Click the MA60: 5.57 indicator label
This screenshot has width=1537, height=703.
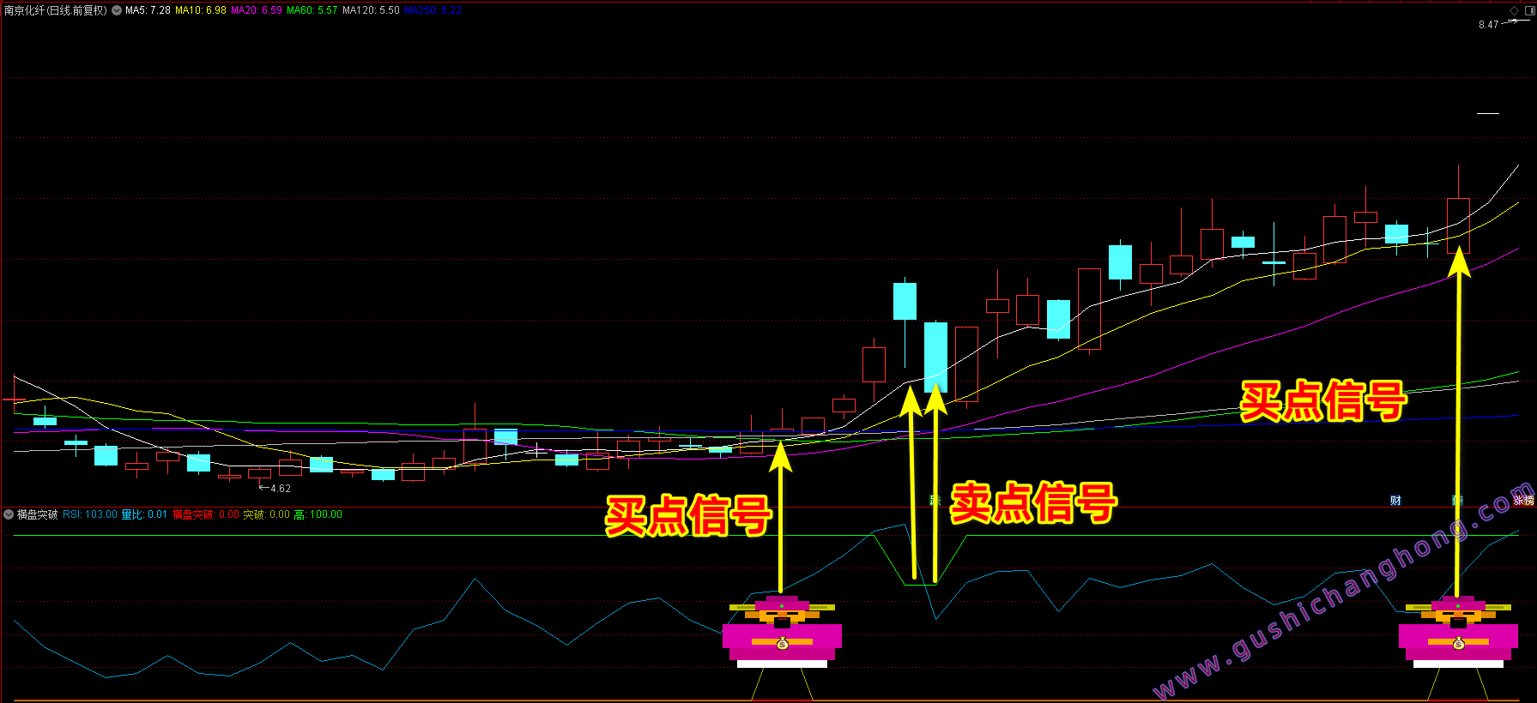(x=312, y=10)
